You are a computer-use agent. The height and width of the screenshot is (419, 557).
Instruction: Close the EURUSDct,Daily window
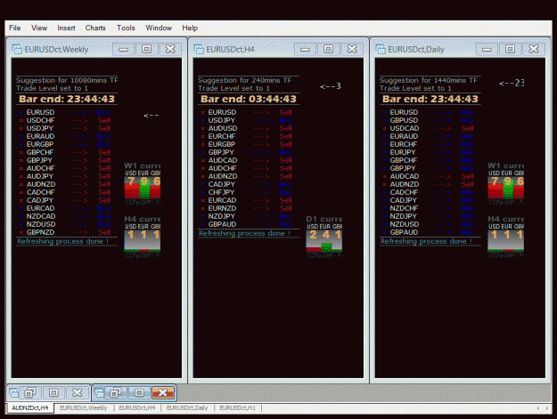click(x=534, y=49)
